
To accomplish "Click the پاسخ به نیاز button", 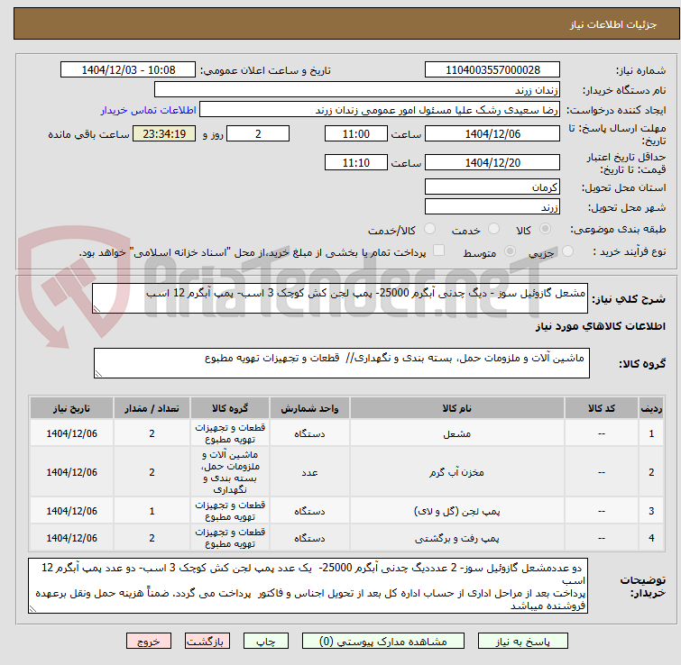I will [522, 642].
